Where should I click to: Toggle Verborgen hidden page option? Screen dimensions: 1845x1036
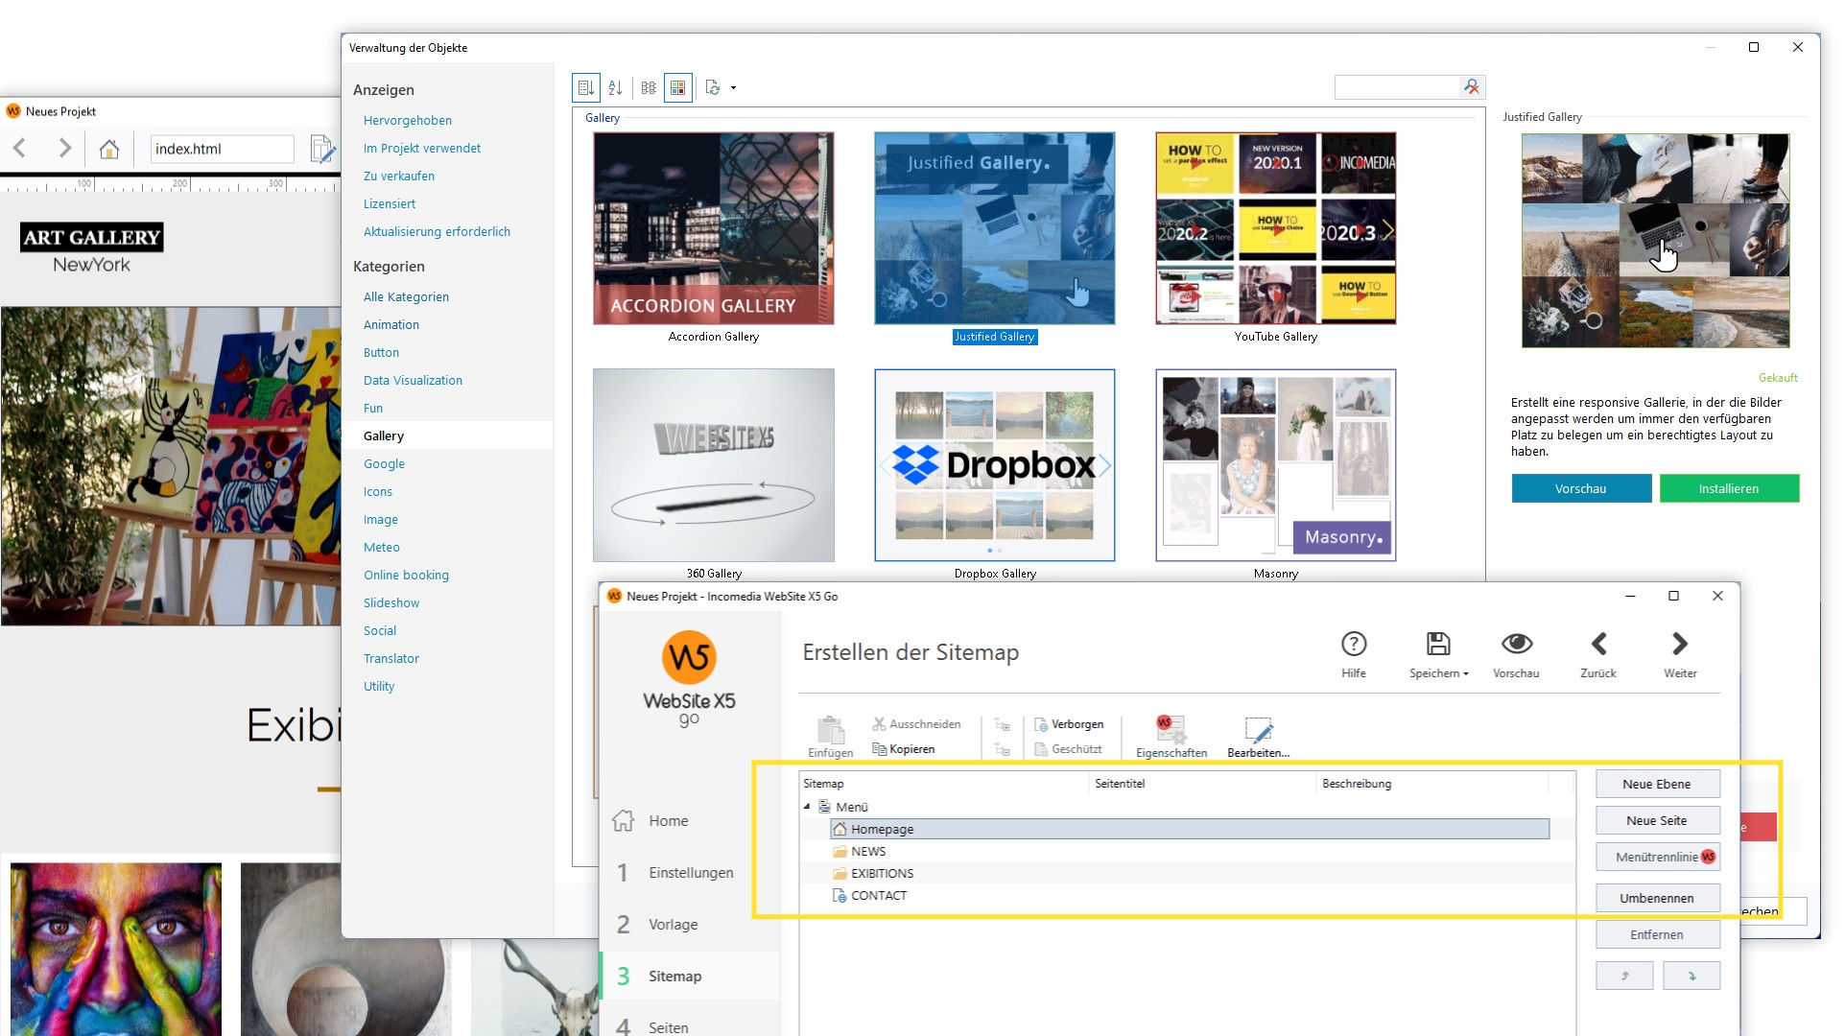click(1069, 724)
